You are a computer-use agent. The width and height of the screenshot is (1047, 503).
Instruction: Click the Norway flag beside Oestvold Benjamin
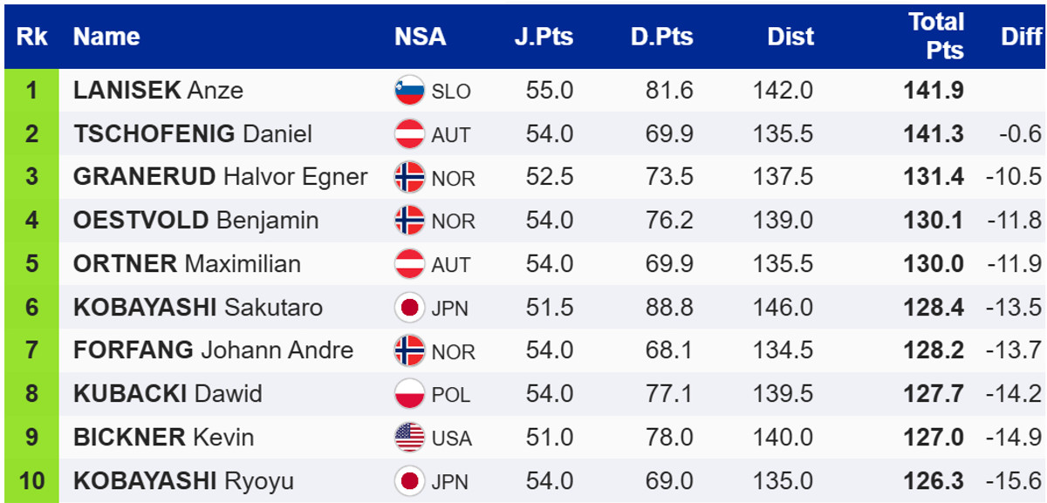tap(409, 221)
